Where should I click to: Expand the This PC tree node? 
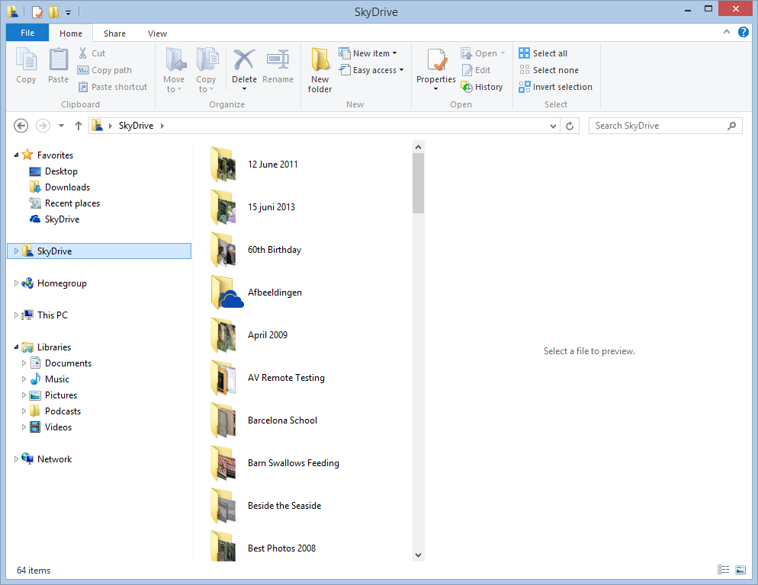click(x=17, y=315)
